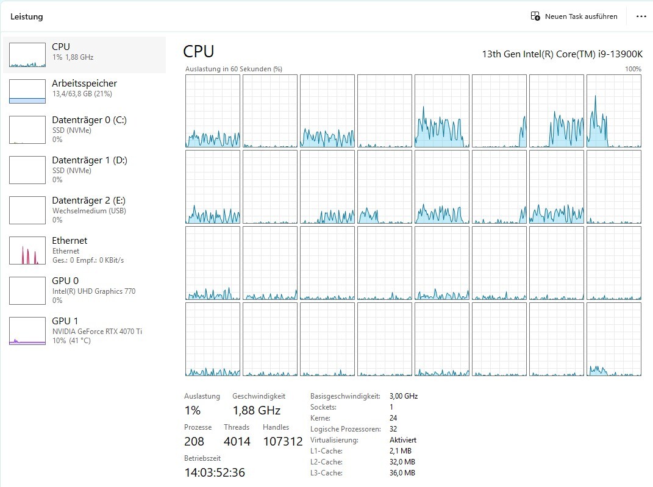Viewport: 653px width, 487px height.
Task: Click the Leistung page heading
Action: [x=27, y=16]
